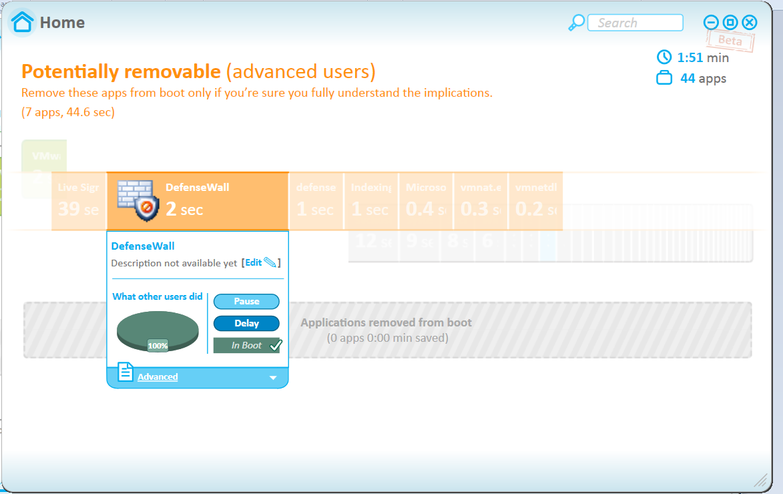Select the Live Sig 39 sec tile

(x=79, y=201)
